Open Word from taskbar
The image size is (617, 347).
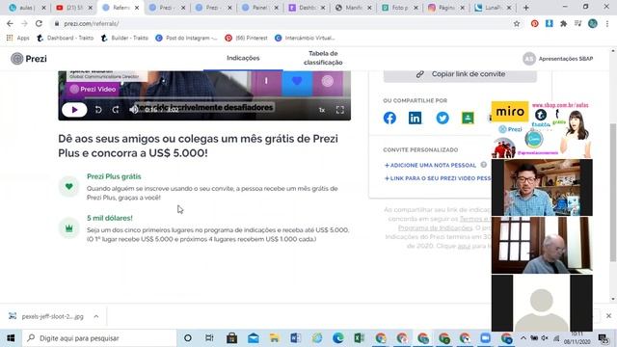(x=296, y=338)
